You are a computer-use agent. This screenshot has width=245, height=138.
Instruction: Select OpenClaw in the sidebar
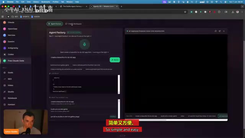pos(13,29)
